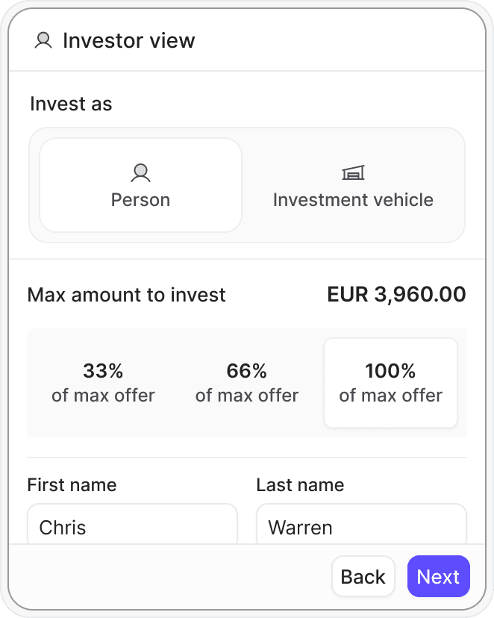Click the Investor view title text
Viewport: 494px width, 618px height.
point(129,40)
